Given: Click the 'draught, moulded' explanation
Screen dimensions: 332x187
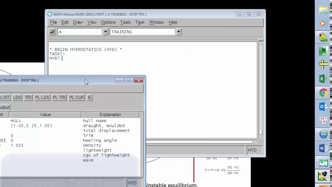Looking at the screenshot, I should pos(104,126).
